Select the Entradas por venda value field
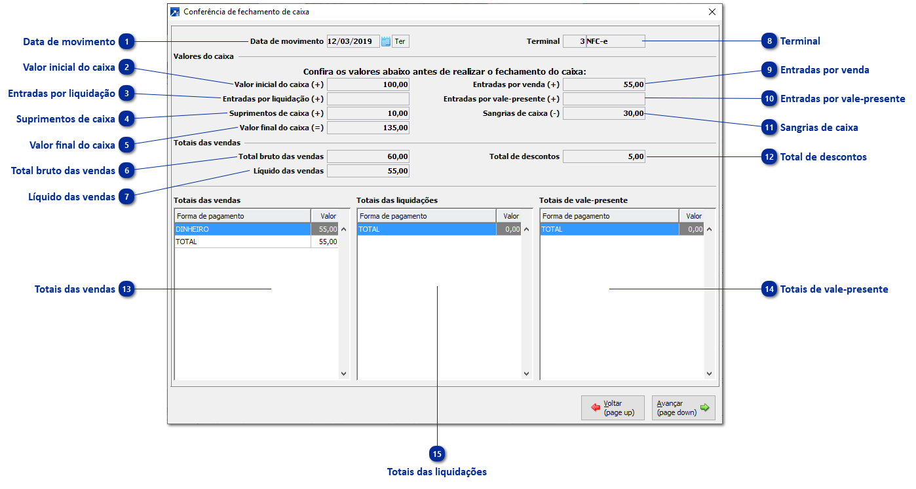This screenshot has height=489, width=916. tap(604, 84)
